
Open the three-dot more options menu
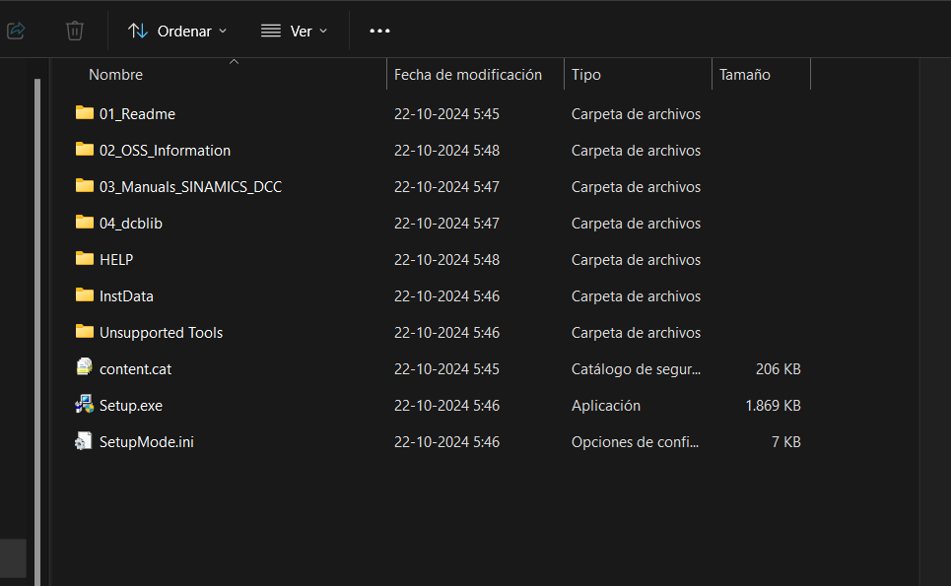pyautogui.click(x=379, y=31)
